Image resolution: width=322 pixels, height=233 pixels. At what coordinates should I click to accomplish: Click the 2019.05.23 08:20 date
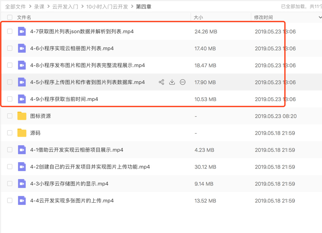click(276, 116)
